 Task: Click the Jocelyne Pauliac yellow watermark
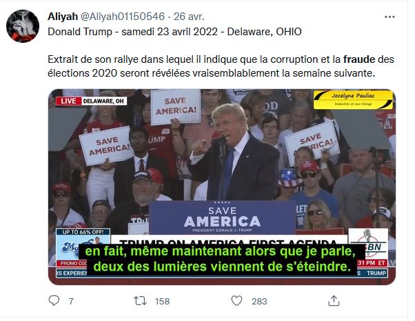(354, 99)
